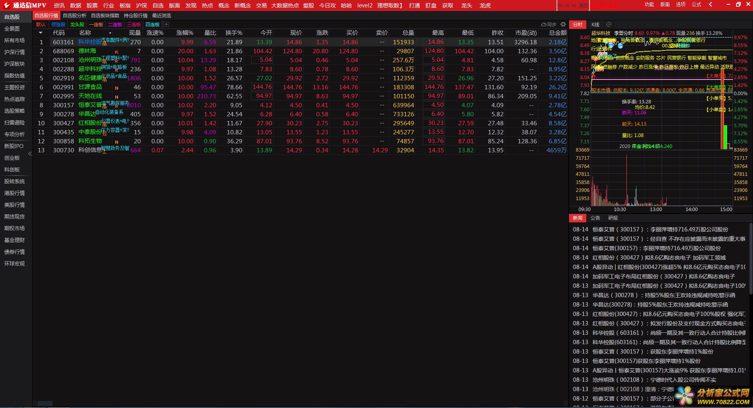Select stock row 沧州明珠 002108
Viewport: 753px width, 408px height.
[300, 60]
